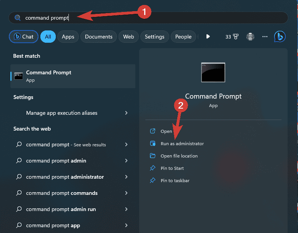Image resolution: width=298 pixels, height=233 pixels.
Task: Expand Manage app execution aliases chevron
Action: [x=126, y=113]
